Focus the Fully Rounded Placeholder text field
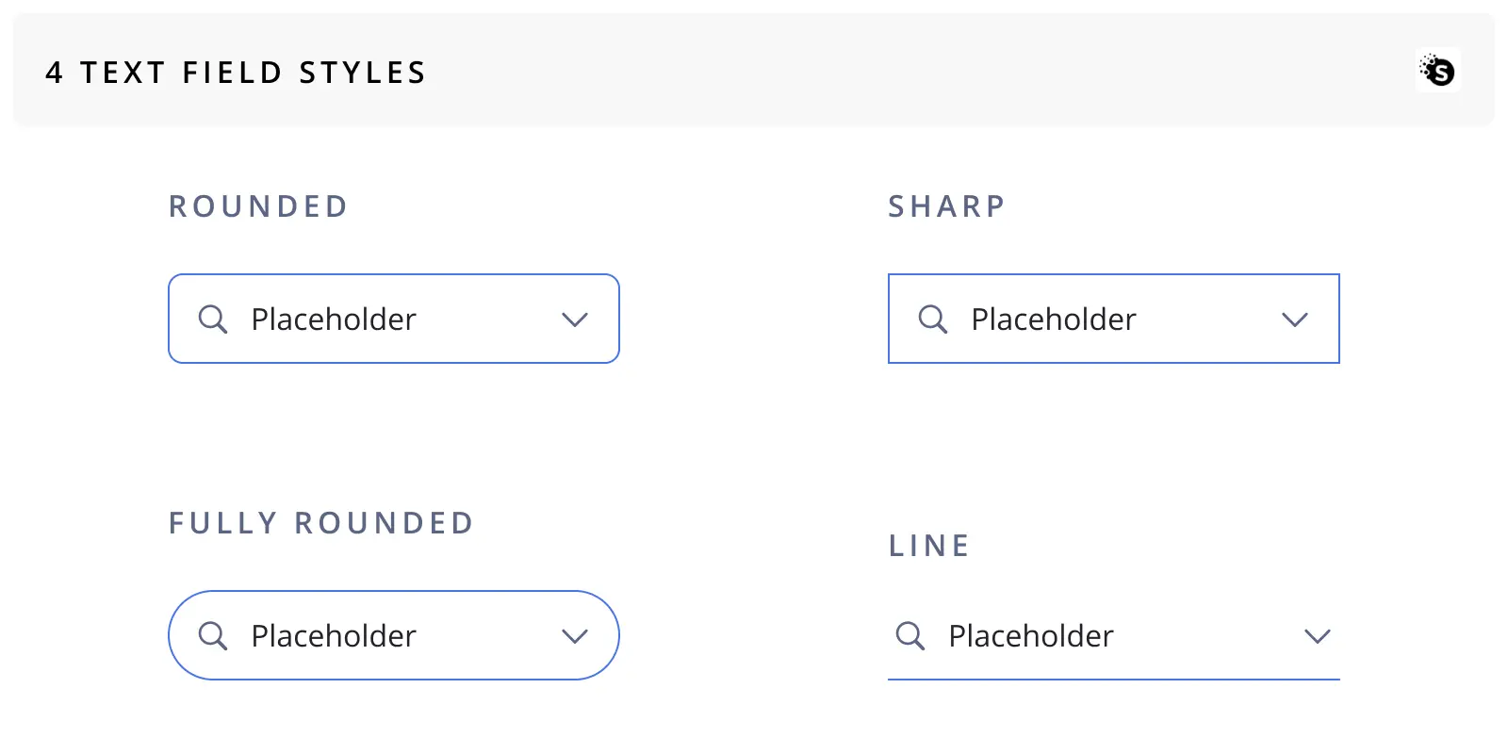This screenshot has width=1508, height=754. (394, 635)
